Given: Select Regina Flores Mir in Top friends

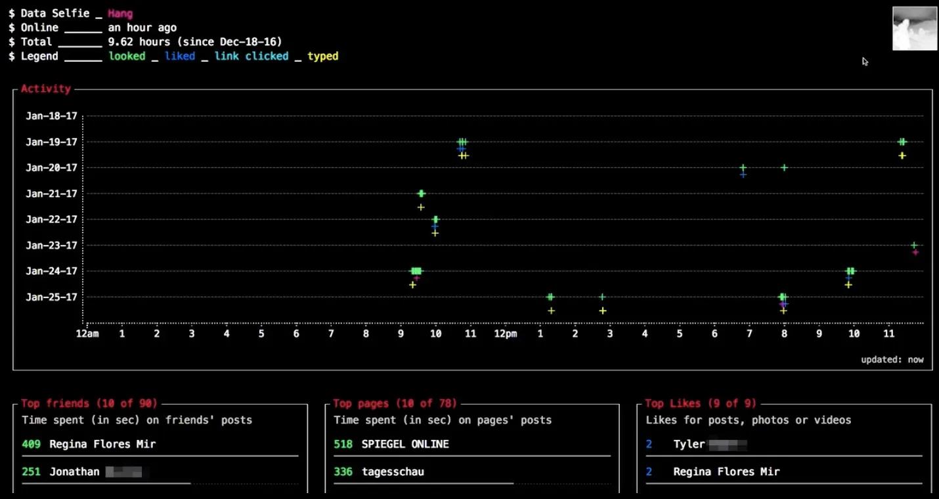Looking at the screenshot, I should (x=102, y=445).
